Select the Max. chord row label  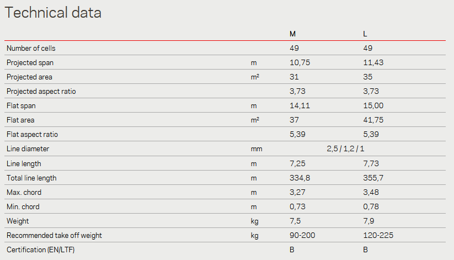click(24, 192)
